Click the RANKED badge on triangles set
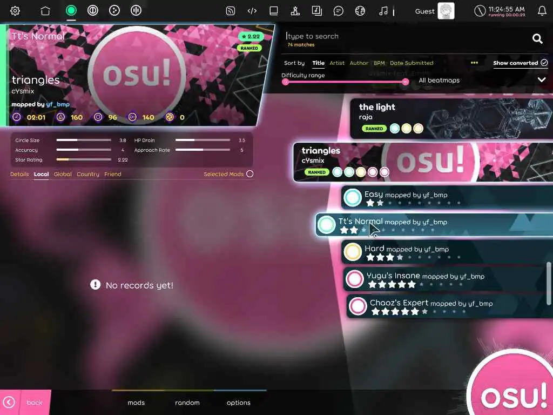 pyautogui.click(x=316, y=172)
